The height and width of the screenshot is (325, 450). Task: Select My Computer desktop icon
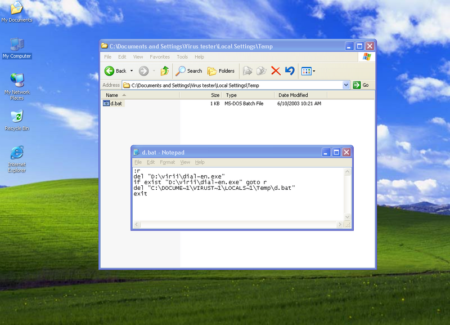[17, 48]
